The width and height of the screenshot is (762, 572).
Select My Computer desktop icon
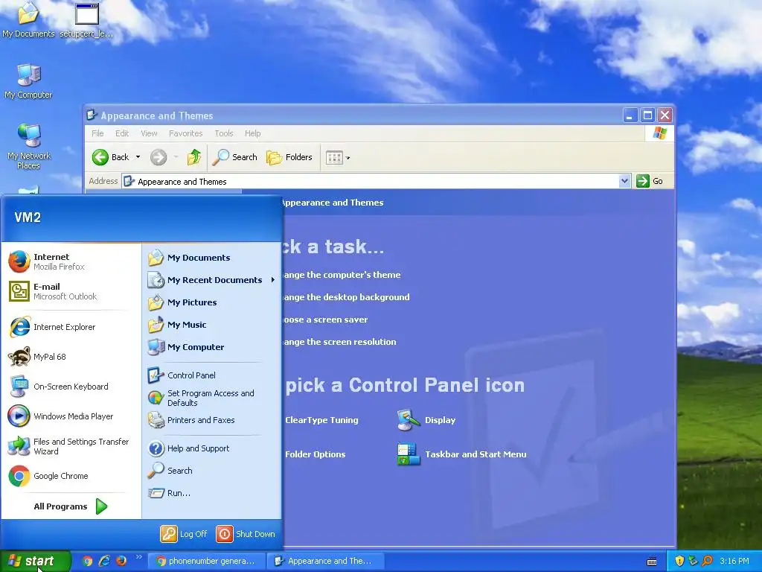28,80
